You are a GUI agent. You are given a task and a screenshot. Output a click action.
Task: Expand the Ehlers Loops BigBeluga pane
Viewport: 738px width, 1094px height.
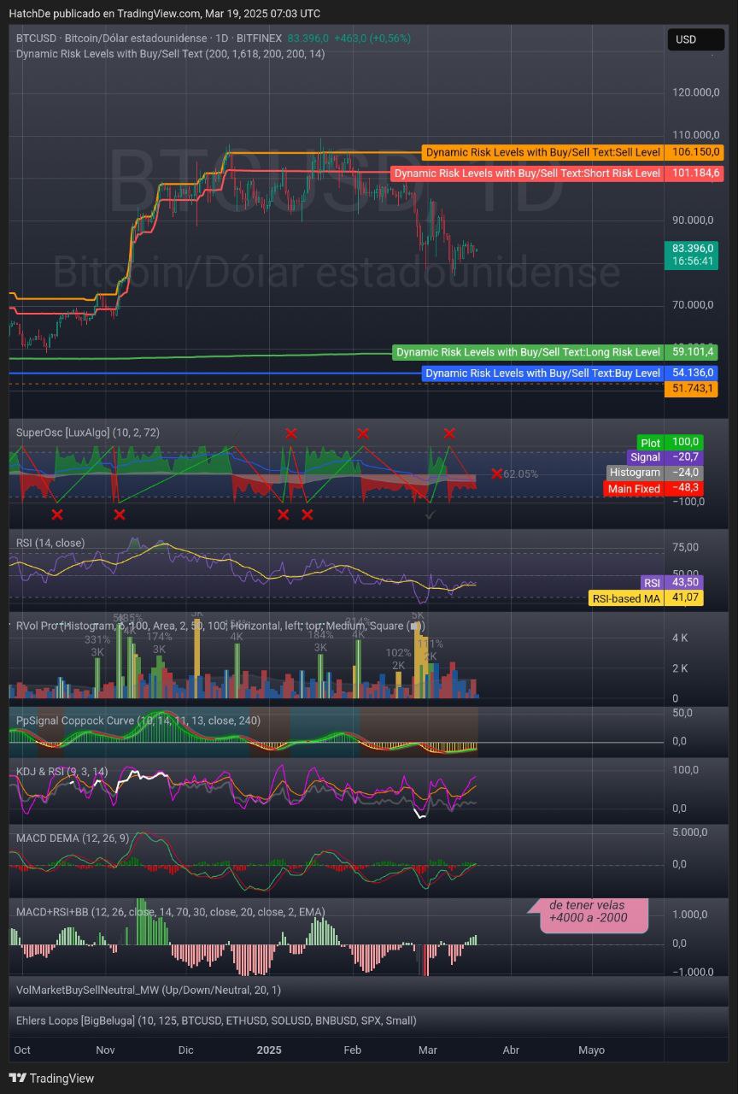[216, 1020]
